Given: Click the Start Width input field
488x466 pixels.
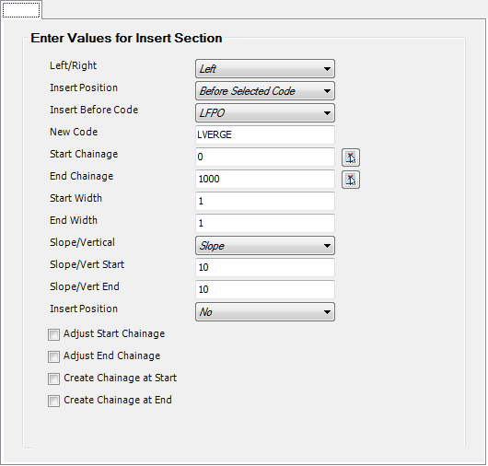Looking at the screenshot, I should 265,201.
